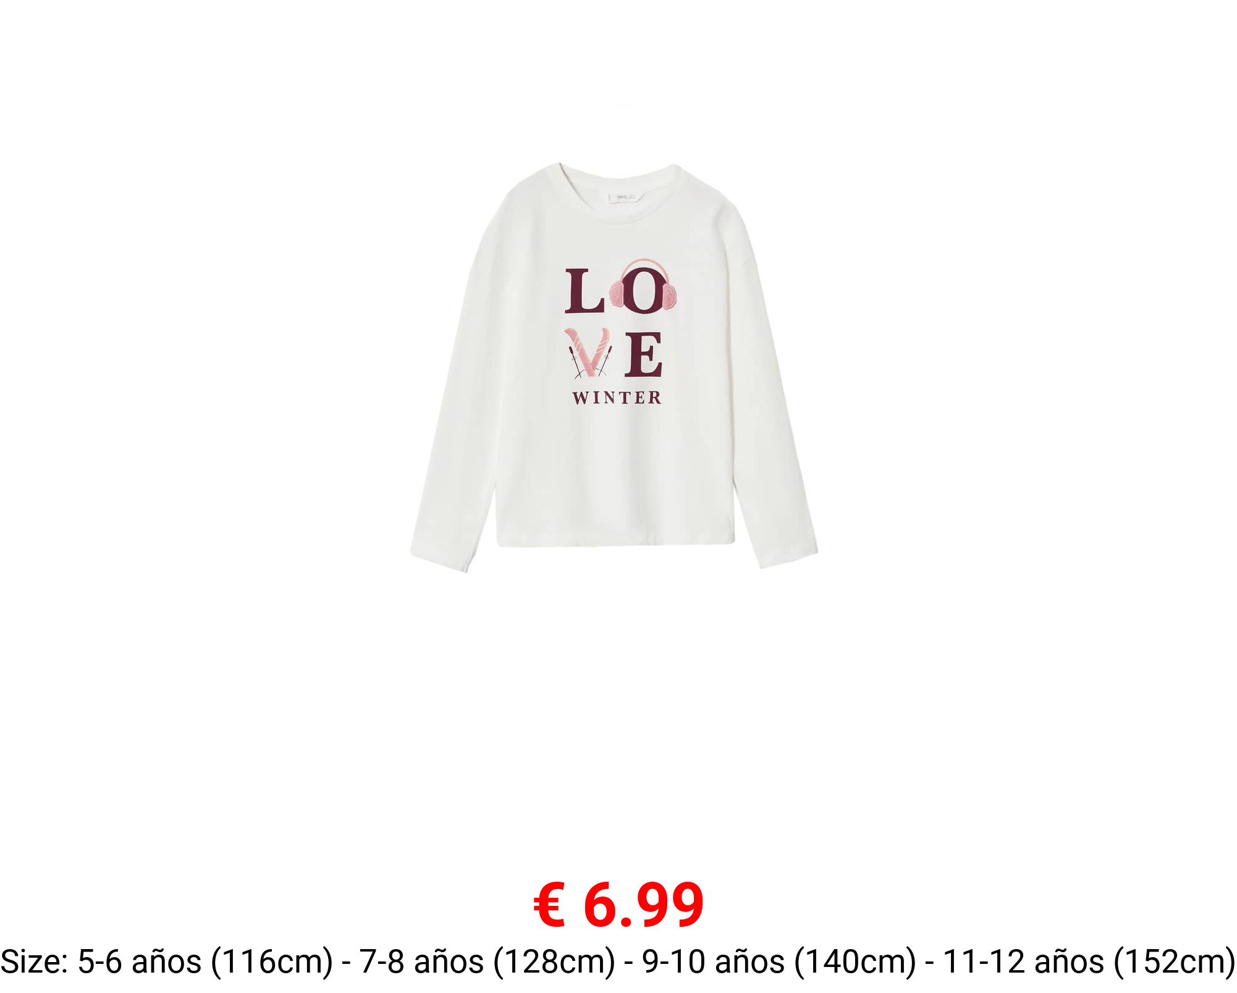This screenshot has width=1237, height=993.
Task: Click the pink skis forming the V
Action: [586, 352]
